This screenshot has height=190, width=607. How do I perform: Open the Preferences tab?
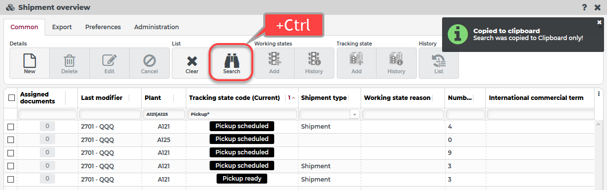tap(103, 27)
